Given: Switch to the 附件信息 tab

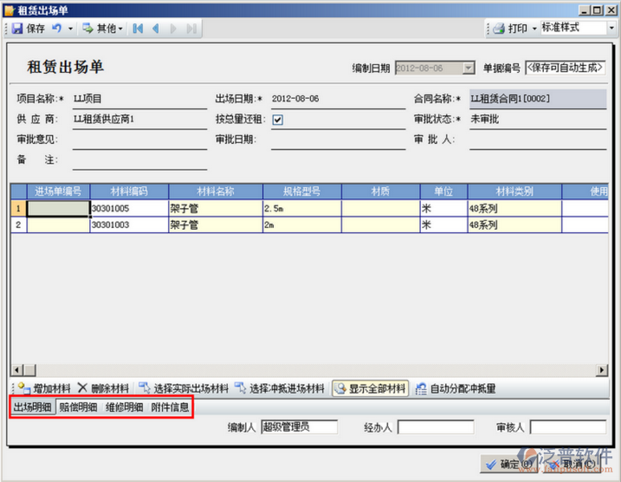Looking at the screenshot, I should 170,407.
